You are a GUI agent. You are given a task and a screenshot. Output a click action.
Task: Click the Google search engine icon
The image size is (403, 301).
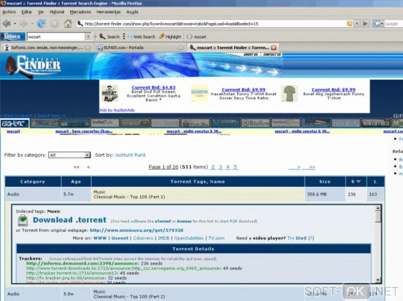(377, 24)
